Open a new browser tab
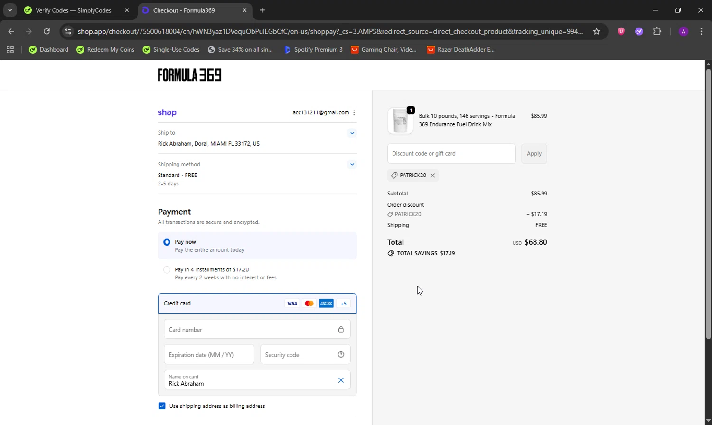The width and height of the screenshot is (712, 425). [x=262, y=10]
